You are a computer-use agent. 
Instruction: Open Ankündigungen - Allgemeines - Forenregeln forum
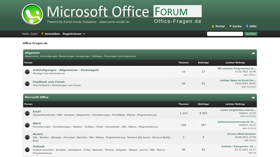(66, 70)
